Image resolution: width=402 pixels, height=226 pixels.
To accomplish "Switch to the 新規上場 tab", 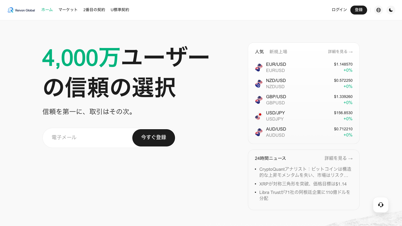I will pos(278,52).
